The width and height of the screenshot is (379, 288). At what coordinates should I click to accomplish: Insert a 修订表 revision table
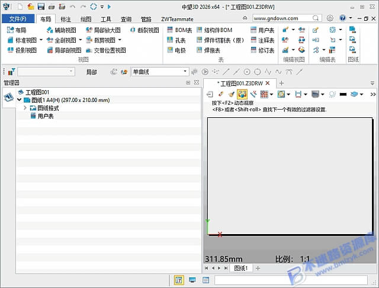tap(262, 50)
